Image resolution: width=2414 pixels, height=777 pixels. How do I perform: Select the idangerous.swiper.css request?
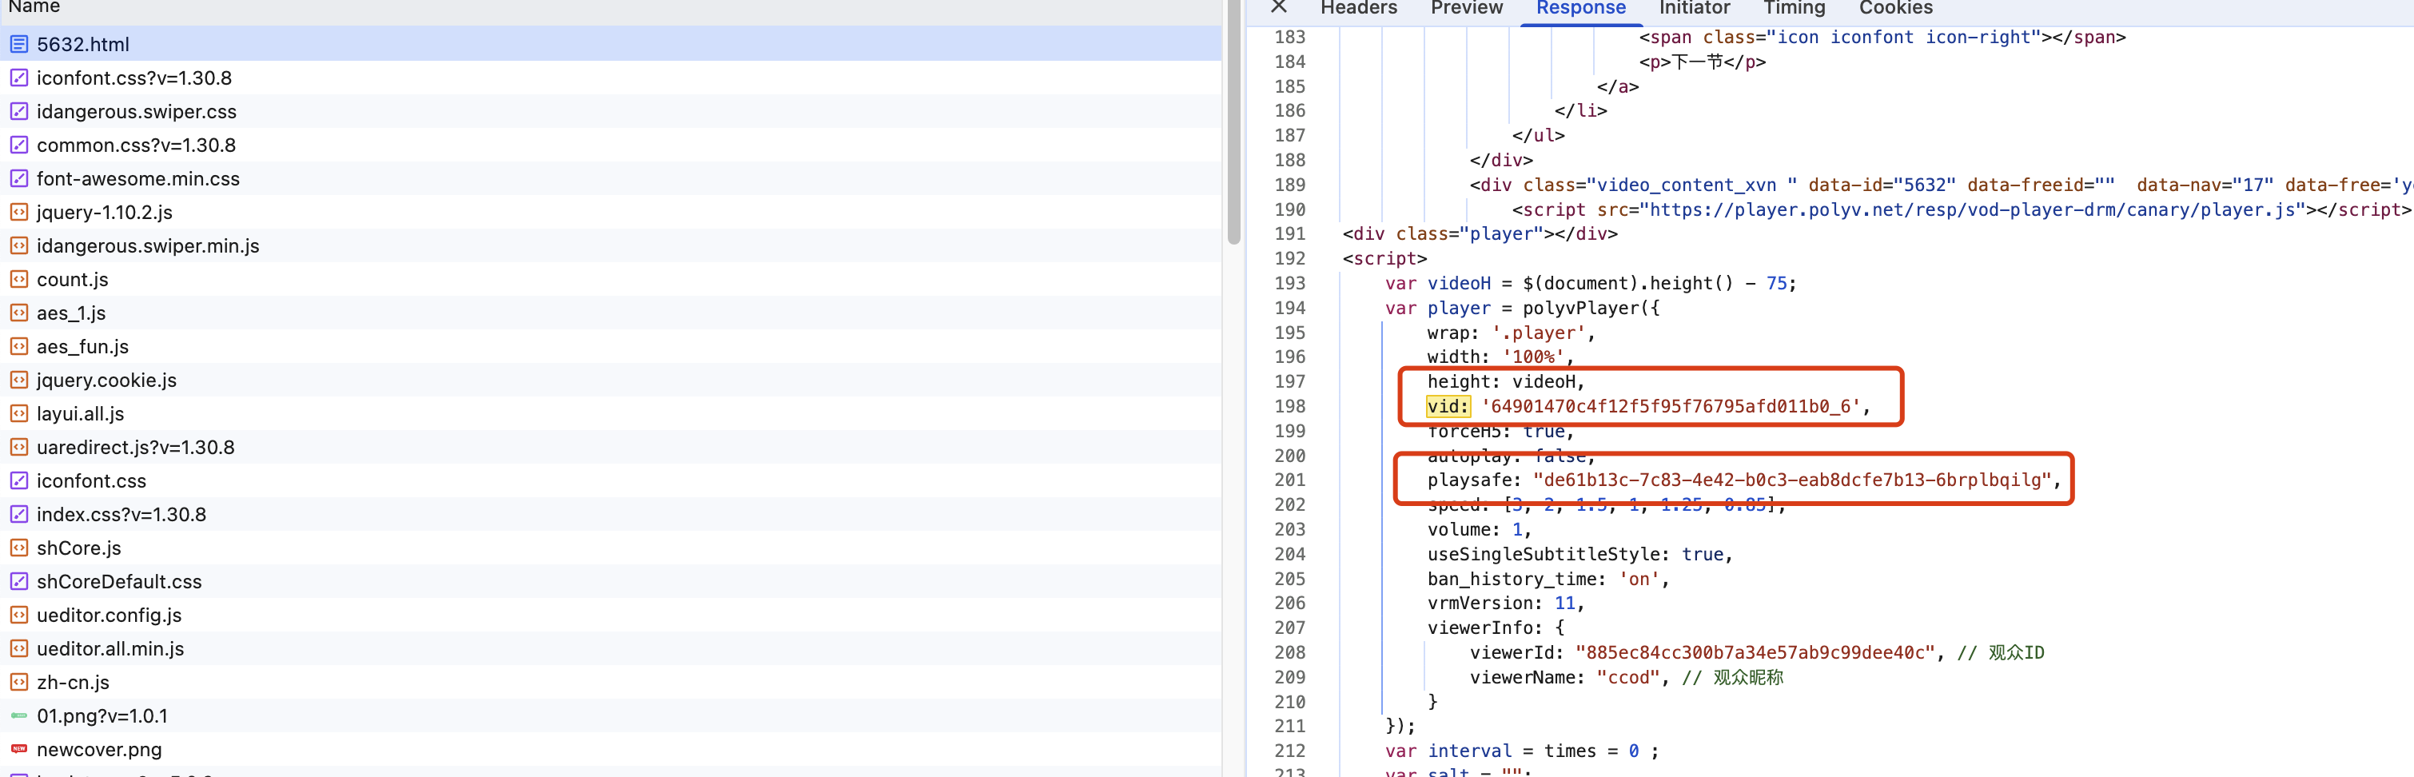pos(611,112)
